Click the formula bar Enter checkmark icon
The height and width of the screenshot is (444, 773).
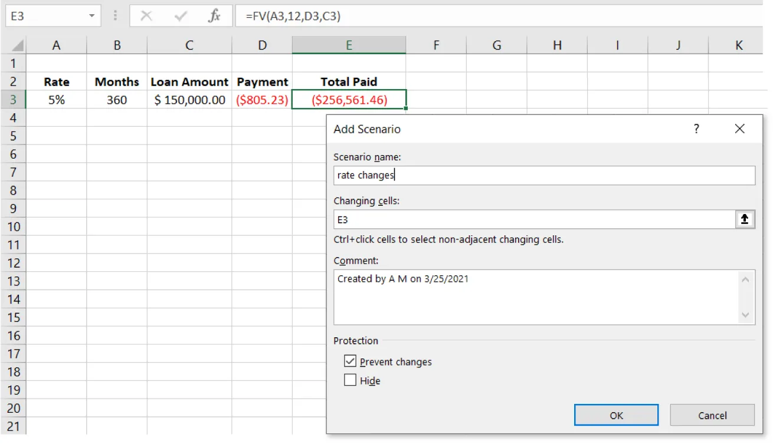click(x=180, y=16)
